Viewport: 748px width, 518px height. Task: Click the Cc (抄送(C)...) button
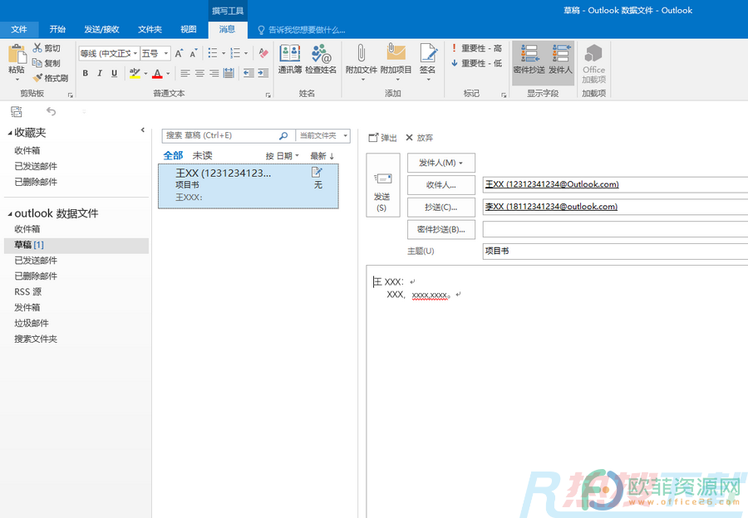[440, 208]
